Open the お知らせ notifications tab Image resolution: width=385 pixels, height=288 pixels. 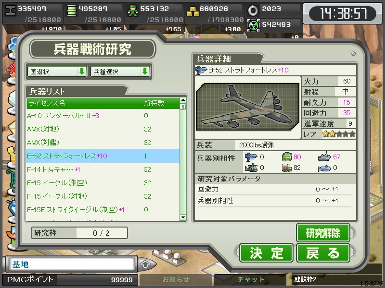[x=176, y=279]
